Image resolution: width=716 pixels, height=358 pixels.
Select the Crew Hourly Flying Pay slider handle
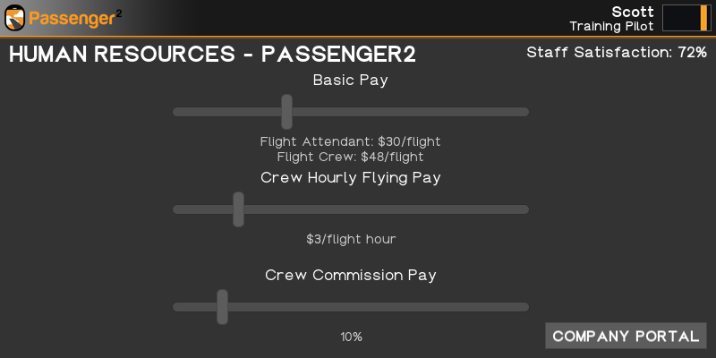(x=238, y=209)
